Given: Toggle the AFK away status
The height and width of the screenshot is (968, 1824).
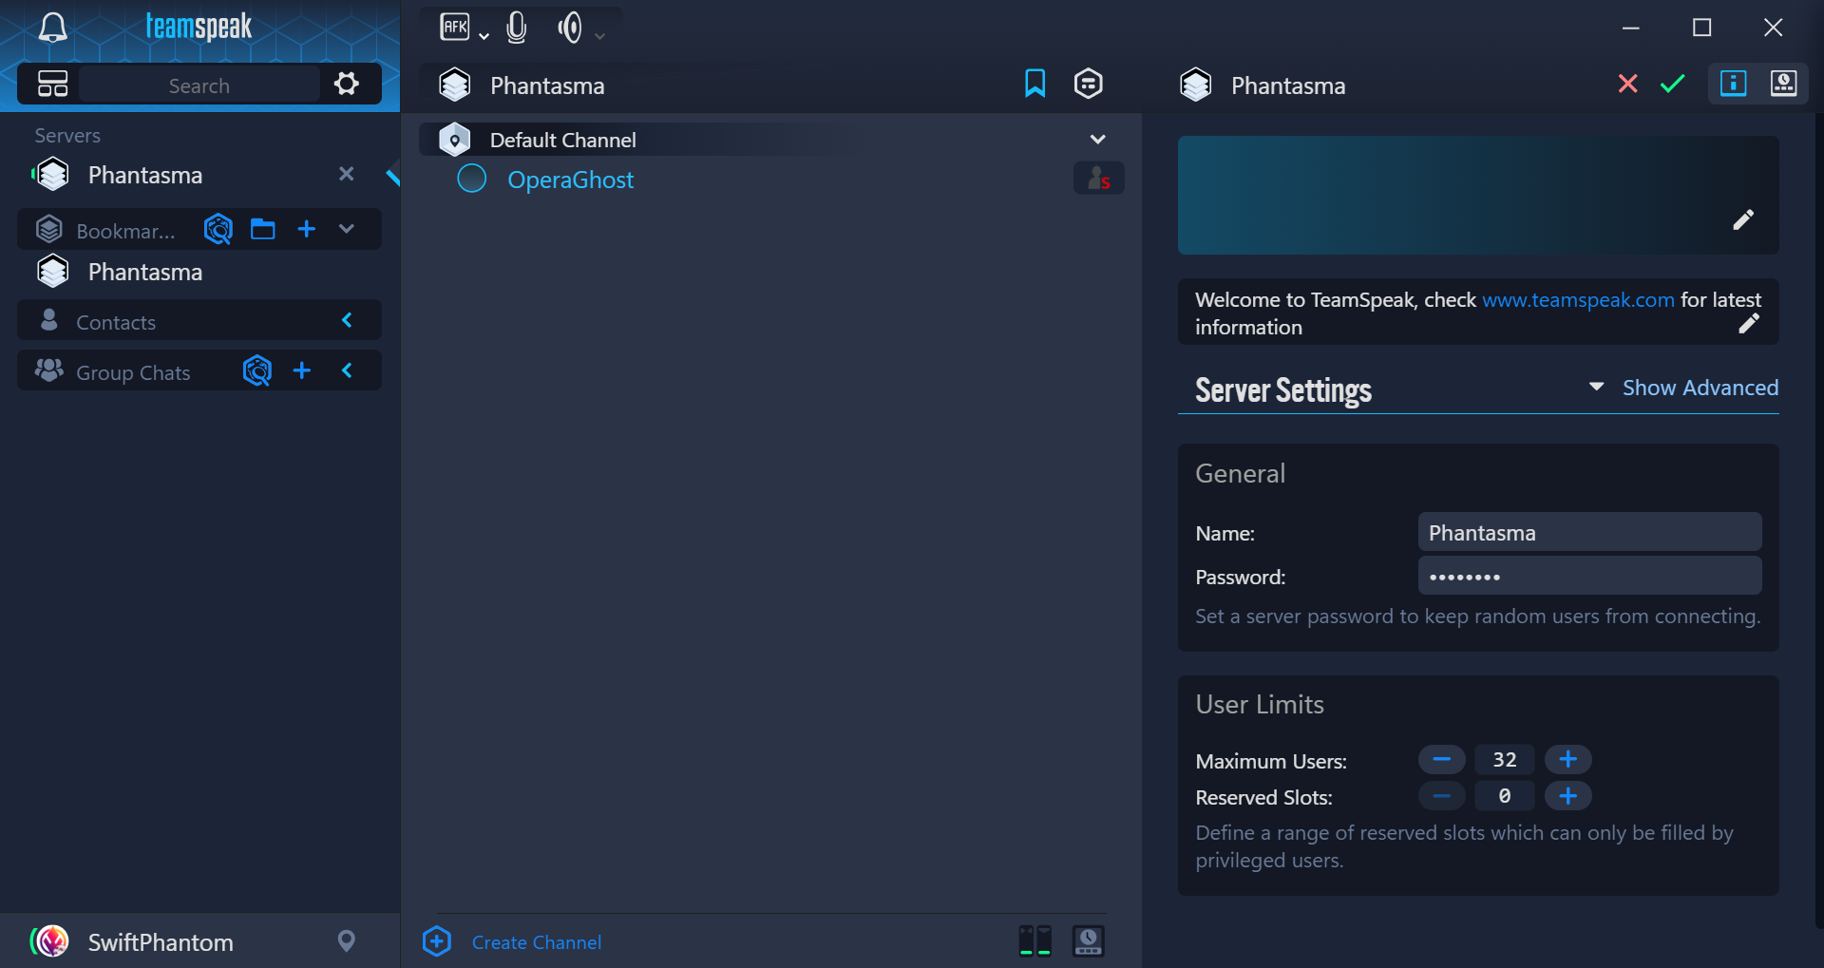Looking at the screenshot, I should [x=455, y=28].
